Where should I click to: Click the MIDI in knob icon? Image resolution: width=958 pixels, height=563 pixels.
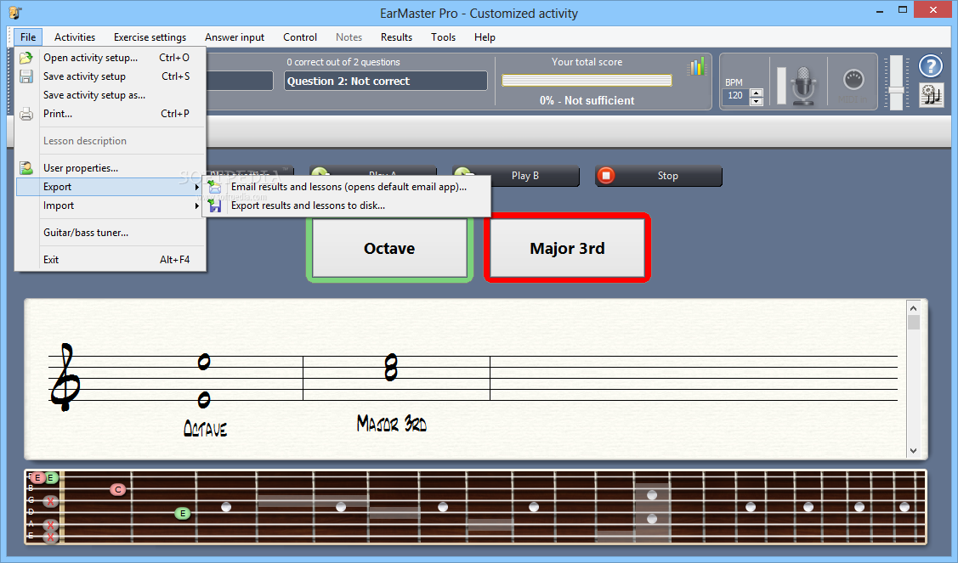[853, 79]
